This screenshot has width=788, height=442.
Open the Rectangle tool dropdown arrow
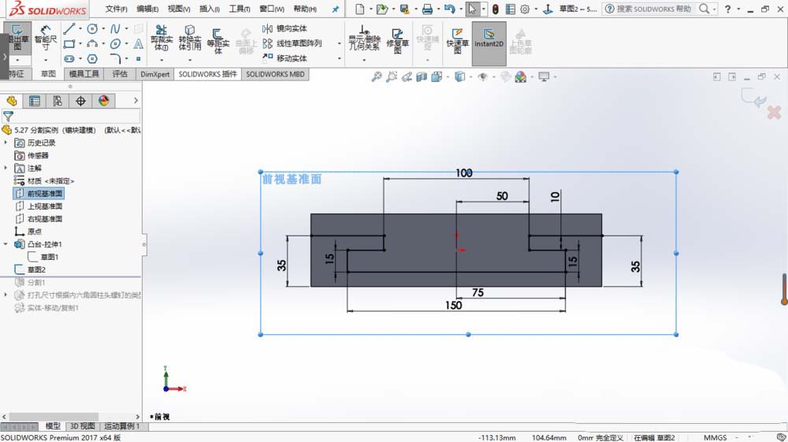click(80, 43)
